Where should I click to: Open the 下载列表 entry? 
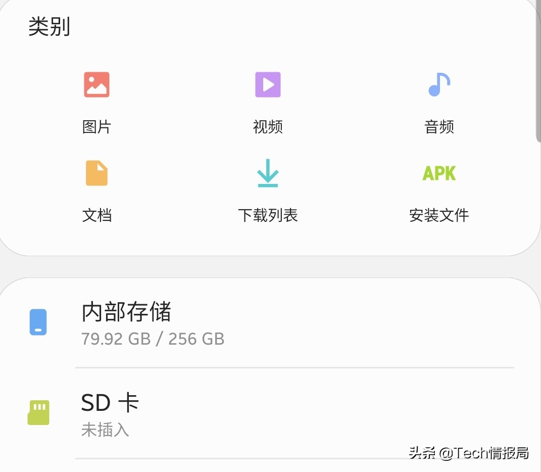point(268,215)
